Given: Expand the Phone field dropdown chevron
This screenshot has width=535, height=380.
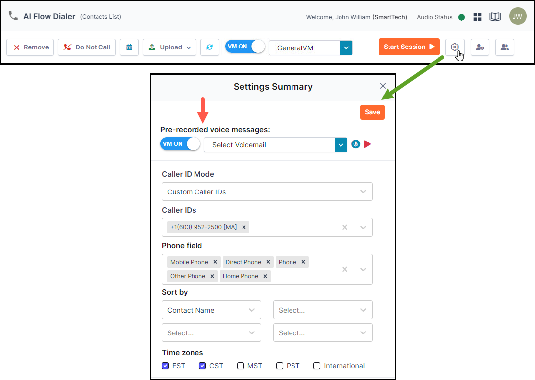Looking at the screenshot, I should [x=363, y=269].
